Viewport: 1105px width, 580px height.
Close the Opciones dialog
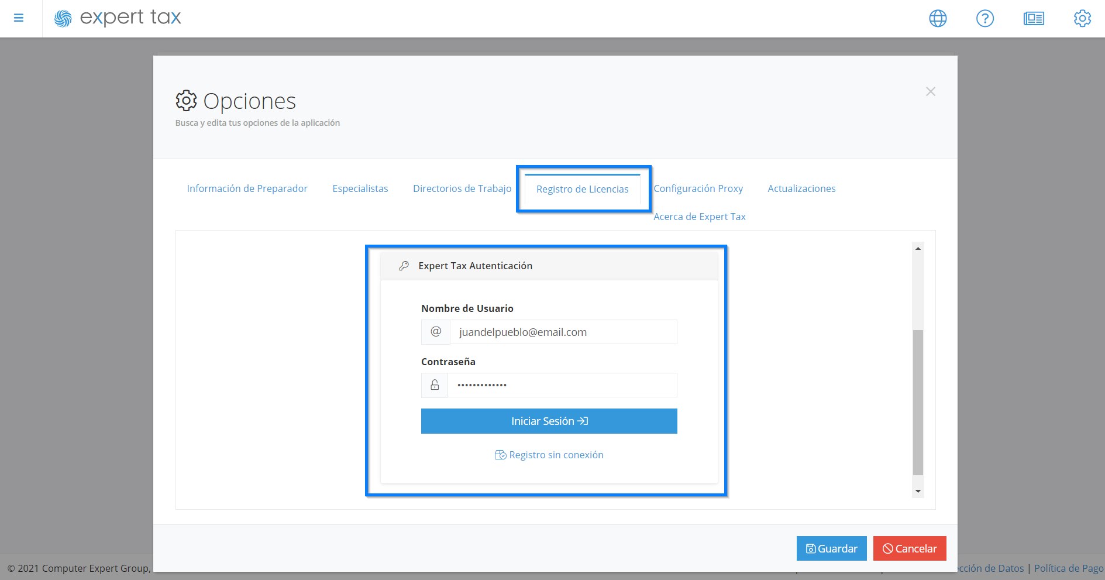pos(931,91)
